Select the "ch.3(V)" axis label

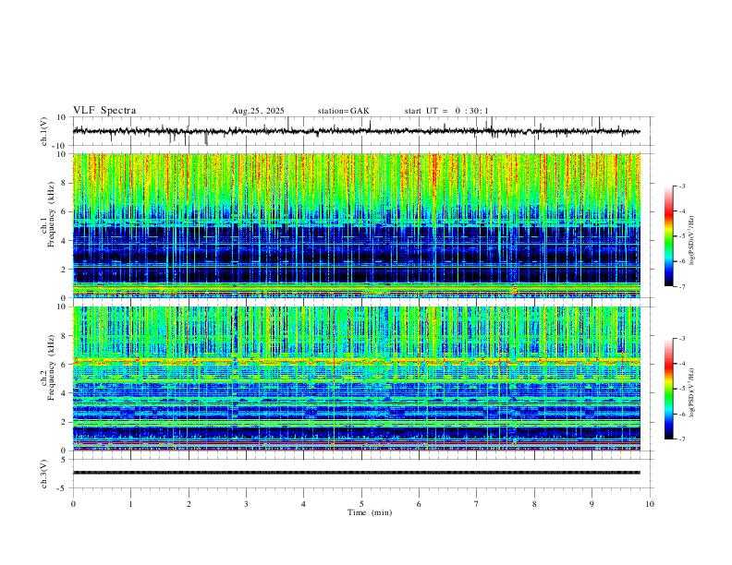click(44, 474)
